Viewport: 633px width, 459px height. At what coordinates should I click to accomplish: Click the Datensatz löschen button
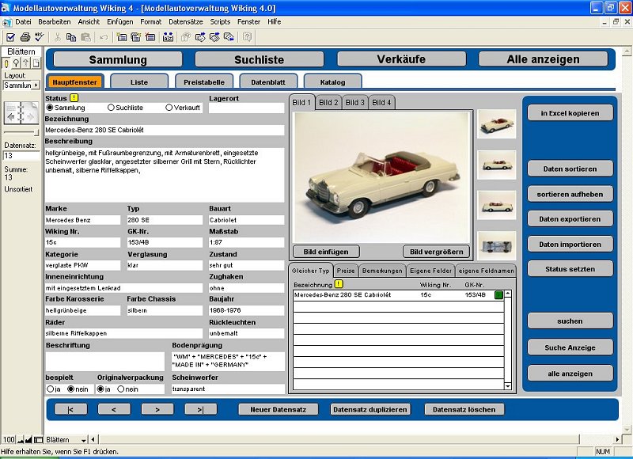[x=464, y=409]
